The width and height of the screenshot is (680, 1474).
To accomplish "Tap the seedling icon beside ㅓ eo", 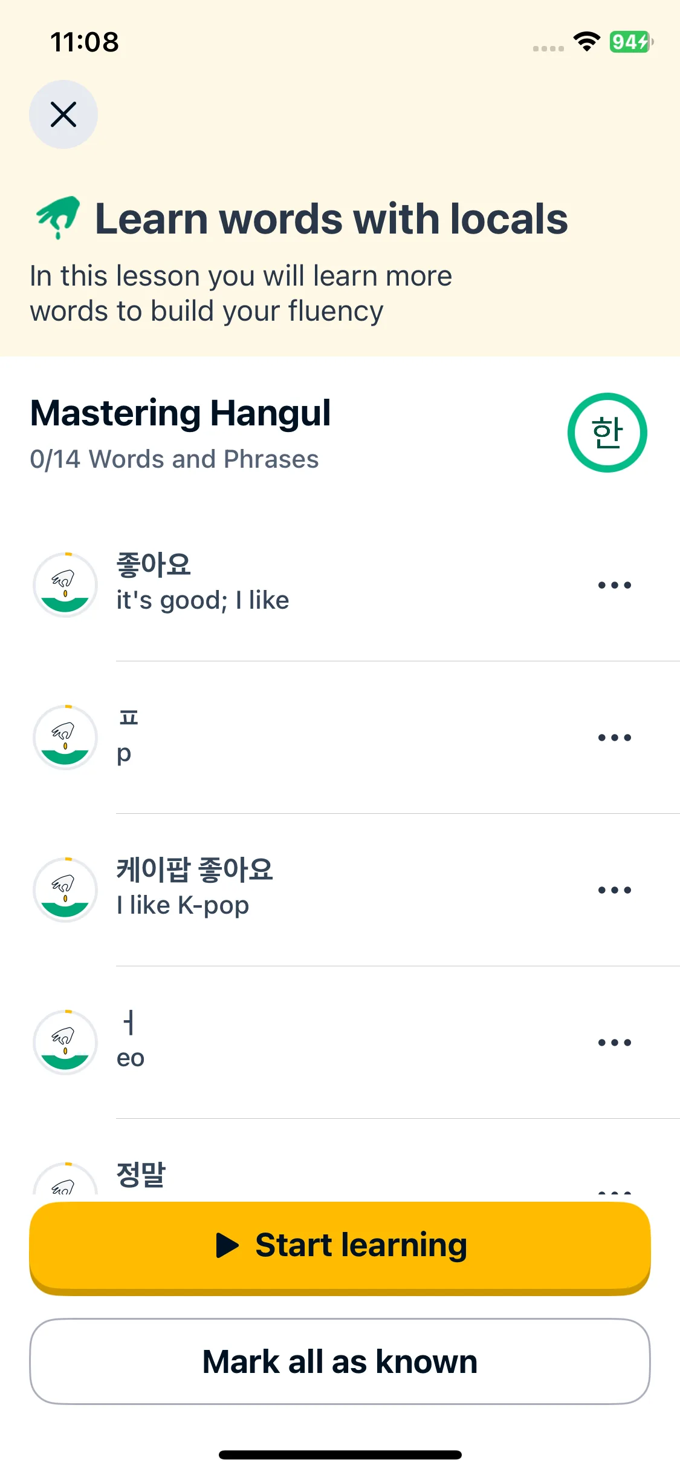I will (x=65, y=1043).
